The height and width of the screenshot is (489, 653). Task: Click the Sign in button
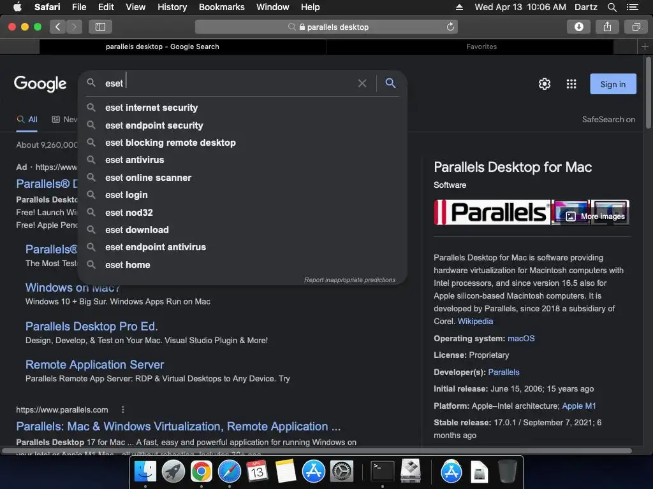click(613, 84)
